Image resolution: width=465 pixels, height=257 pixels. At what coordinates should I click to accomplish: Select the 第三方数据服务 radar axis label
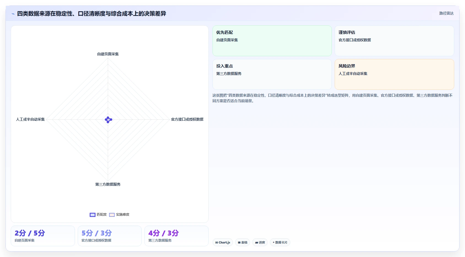coord(108,184)
